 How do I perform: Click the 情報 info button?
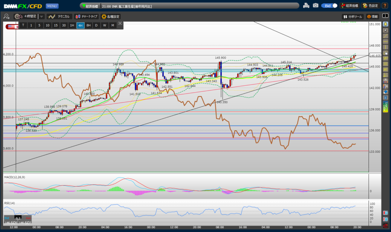point(372,16)
